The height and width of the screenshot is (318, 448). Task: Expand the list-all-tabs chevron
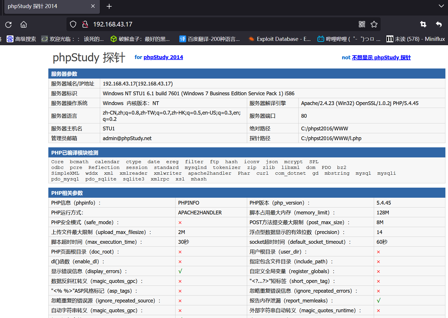tap(441, 6)
